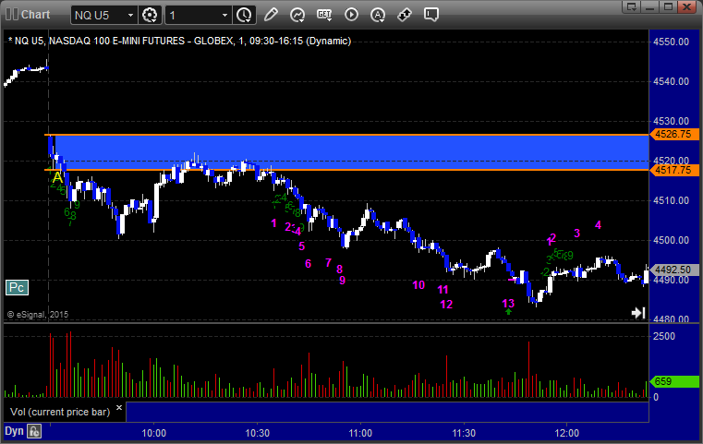Close the Vol study panel
Image resolution: width=703 pixels, height=444 pixels.
tap(119, 408)
